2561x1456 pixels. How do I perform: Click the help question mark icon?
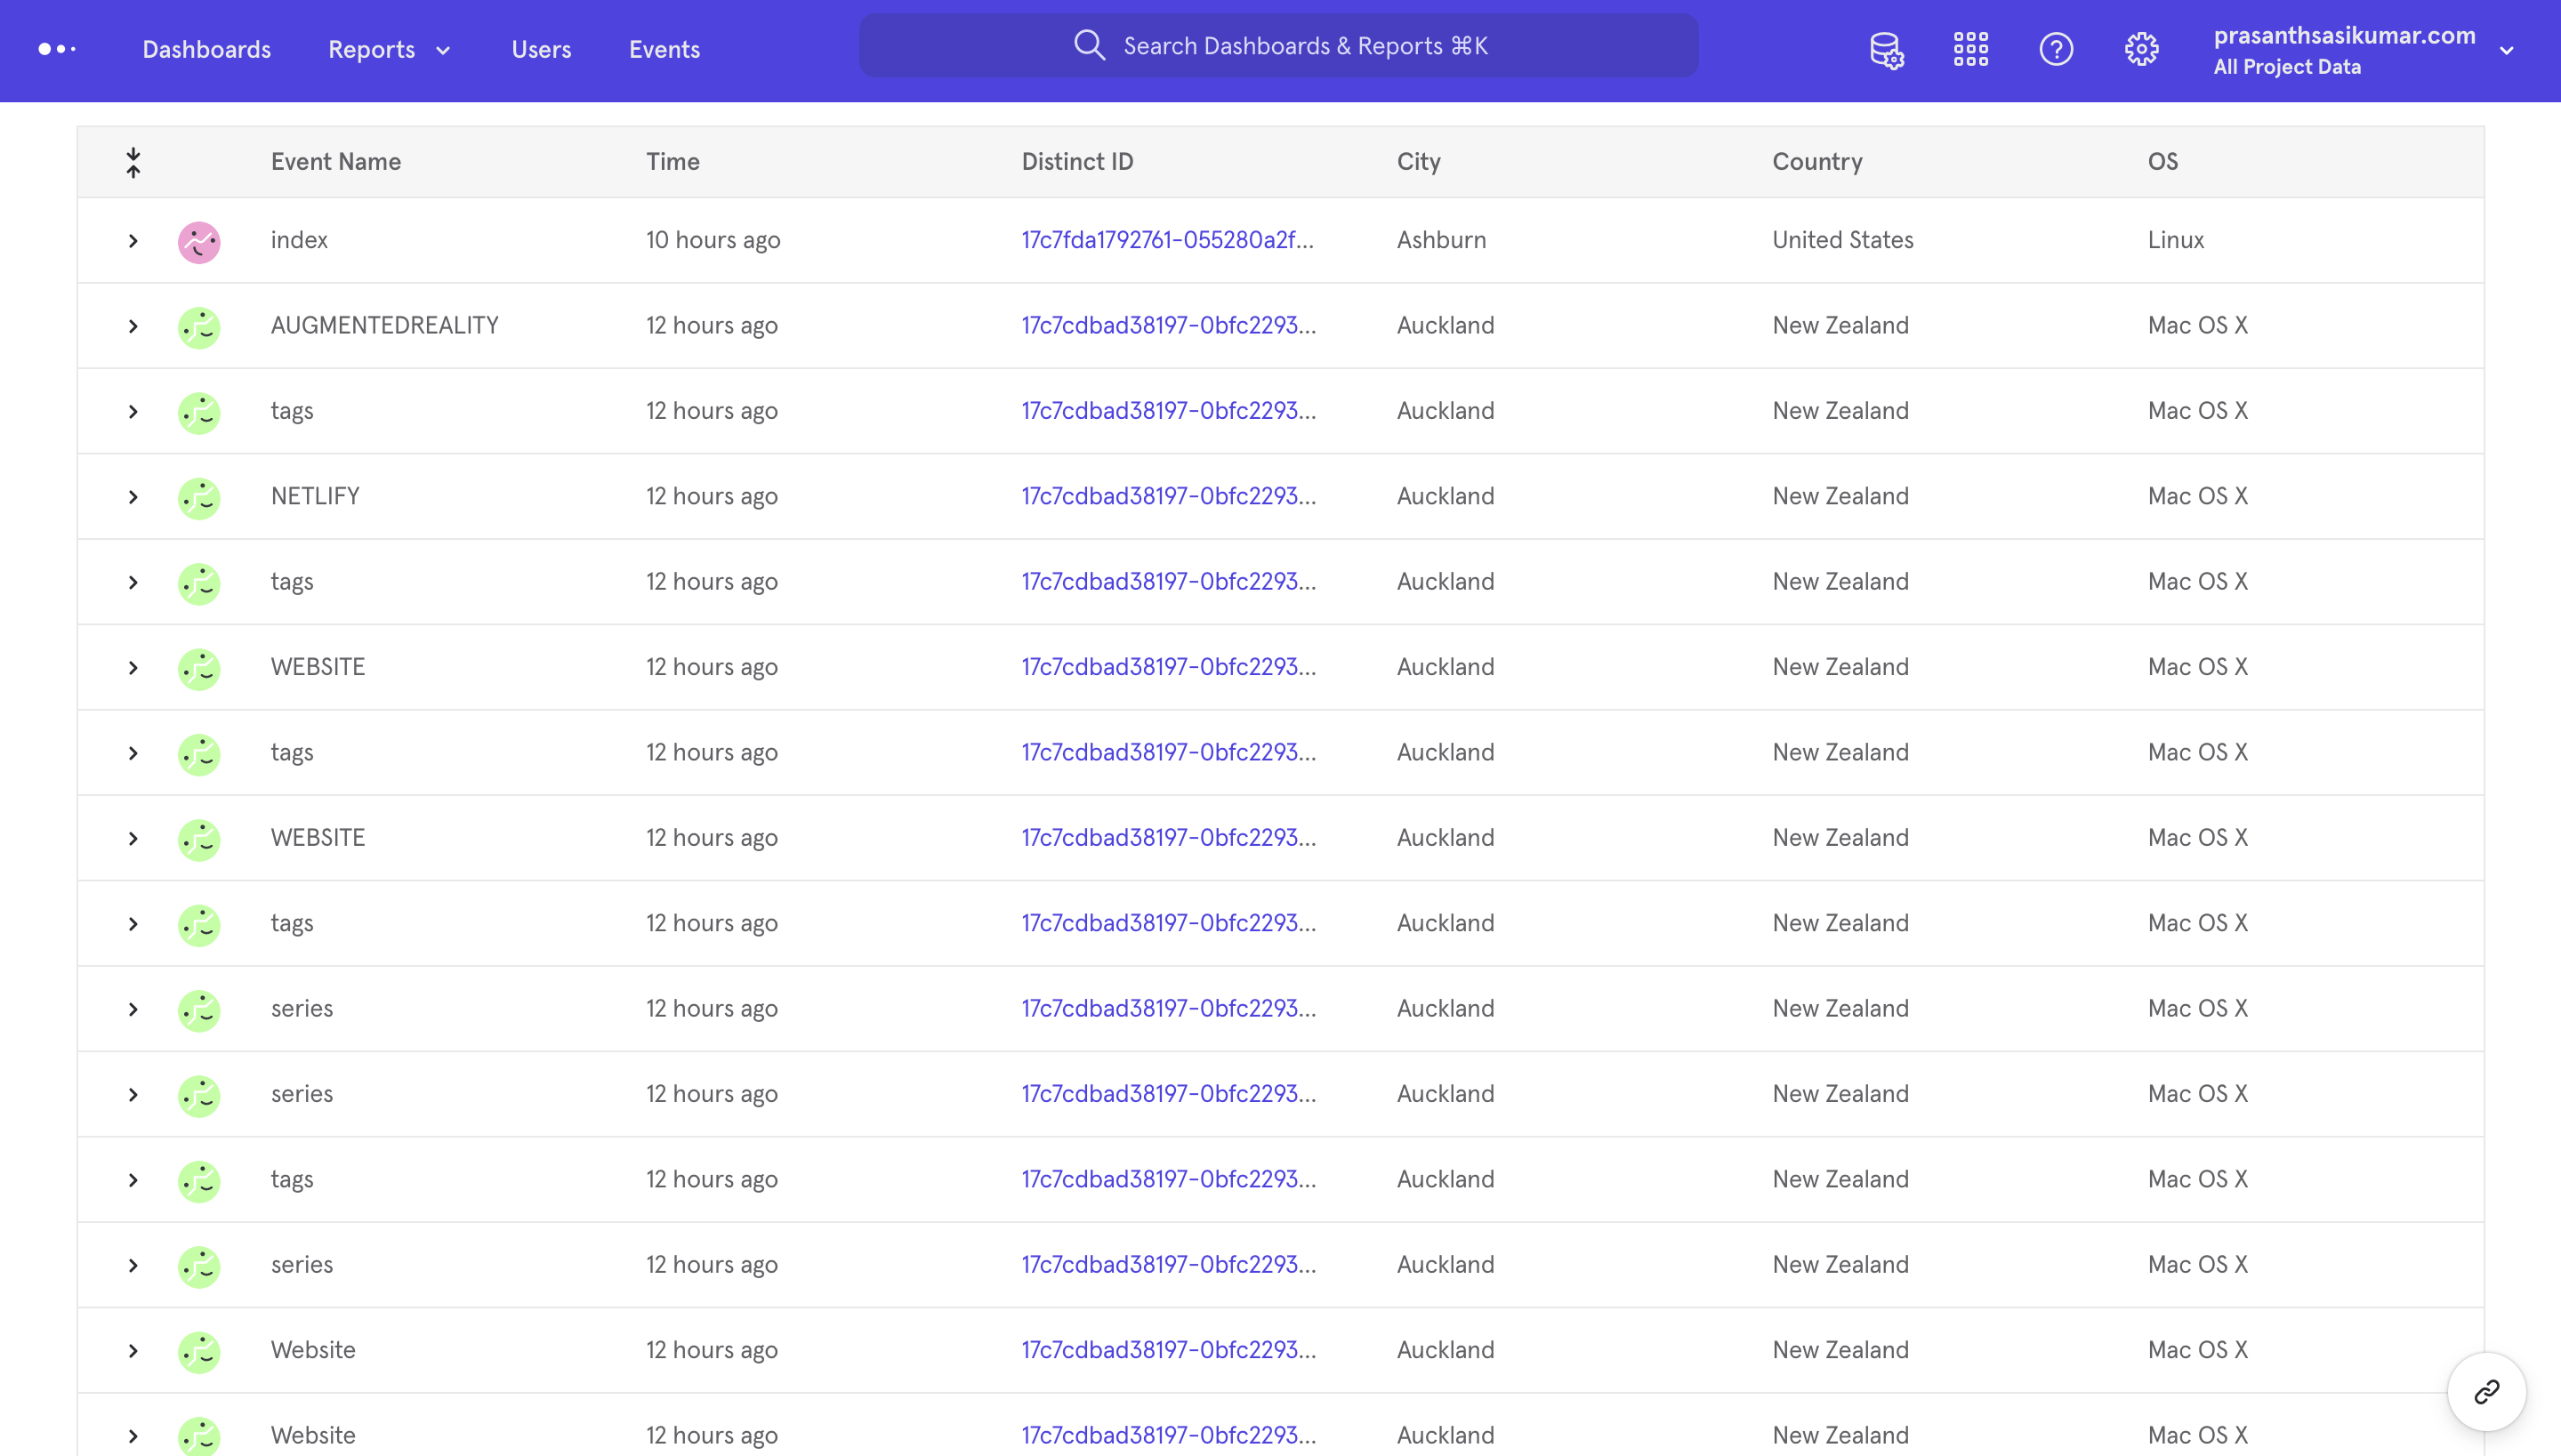2056,49
